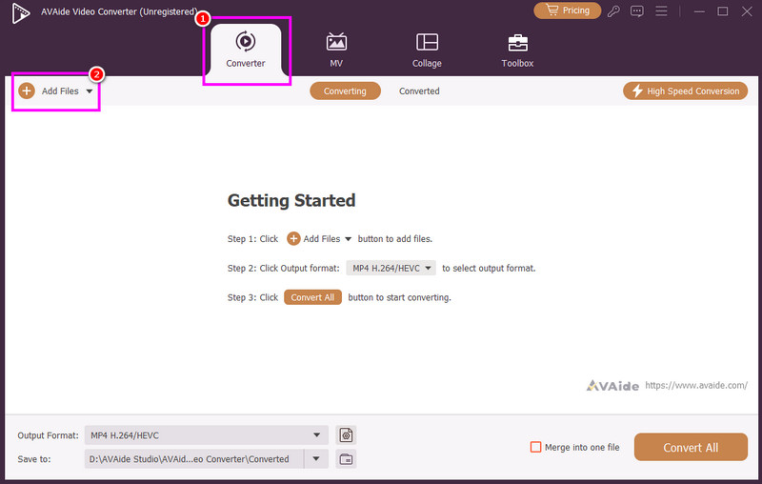Enable Merge into one file checkbox
Screen dimensions: 762x484
coord(535,448)
